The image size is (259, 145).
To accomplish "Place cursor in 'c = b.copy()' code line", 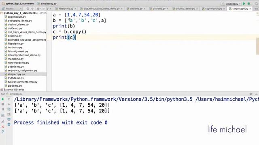I will click(70, 32).
